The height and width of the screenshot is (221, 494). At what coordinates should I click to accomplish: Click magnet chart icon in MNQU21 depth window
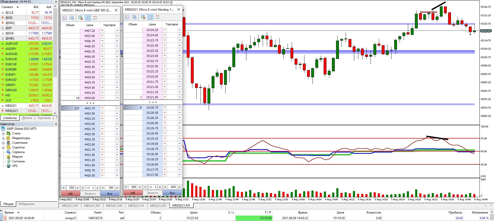pyautogui.click(x=143, y=17)
